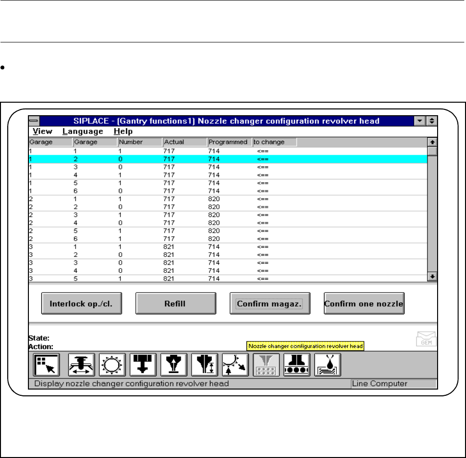466x458 pixels.
Task: Open the main menu selection arrow icon
Action: point(46,365)
